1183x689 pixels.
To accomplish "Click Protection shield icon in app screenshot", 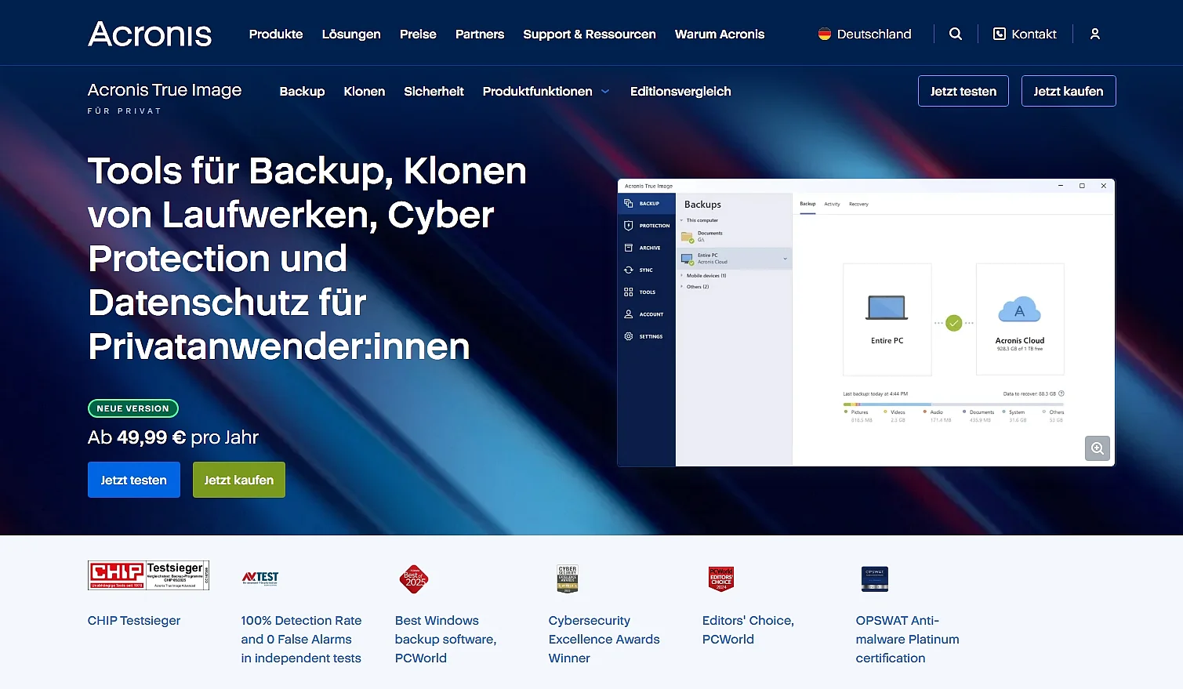I will [628, 226].
